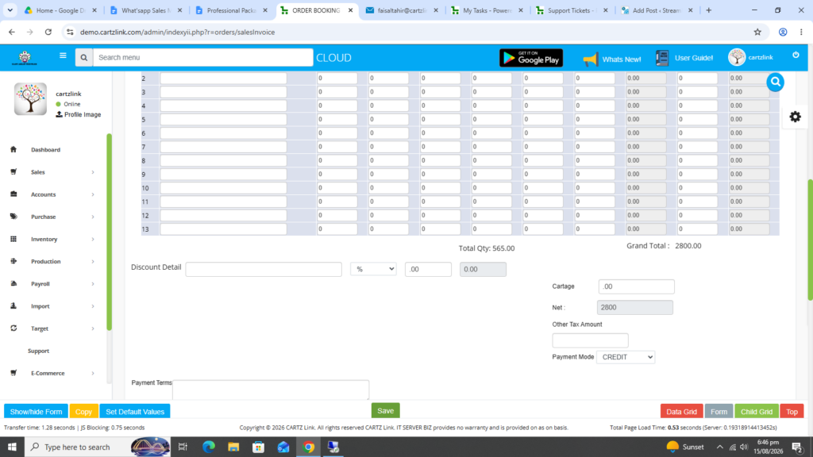
Task: Switch to the Add Post tab
Action: (657, 10)
